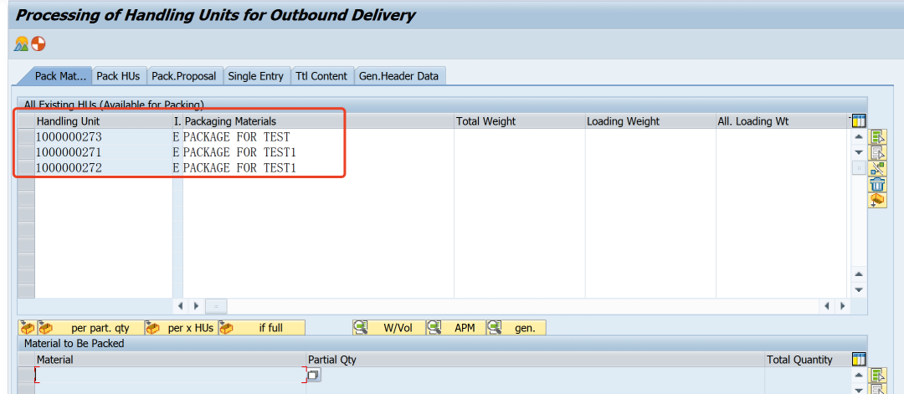This screenshot has width=904, height=394.
Task: Click the select-all corner cell of HU table
Action: pos(27,121)
